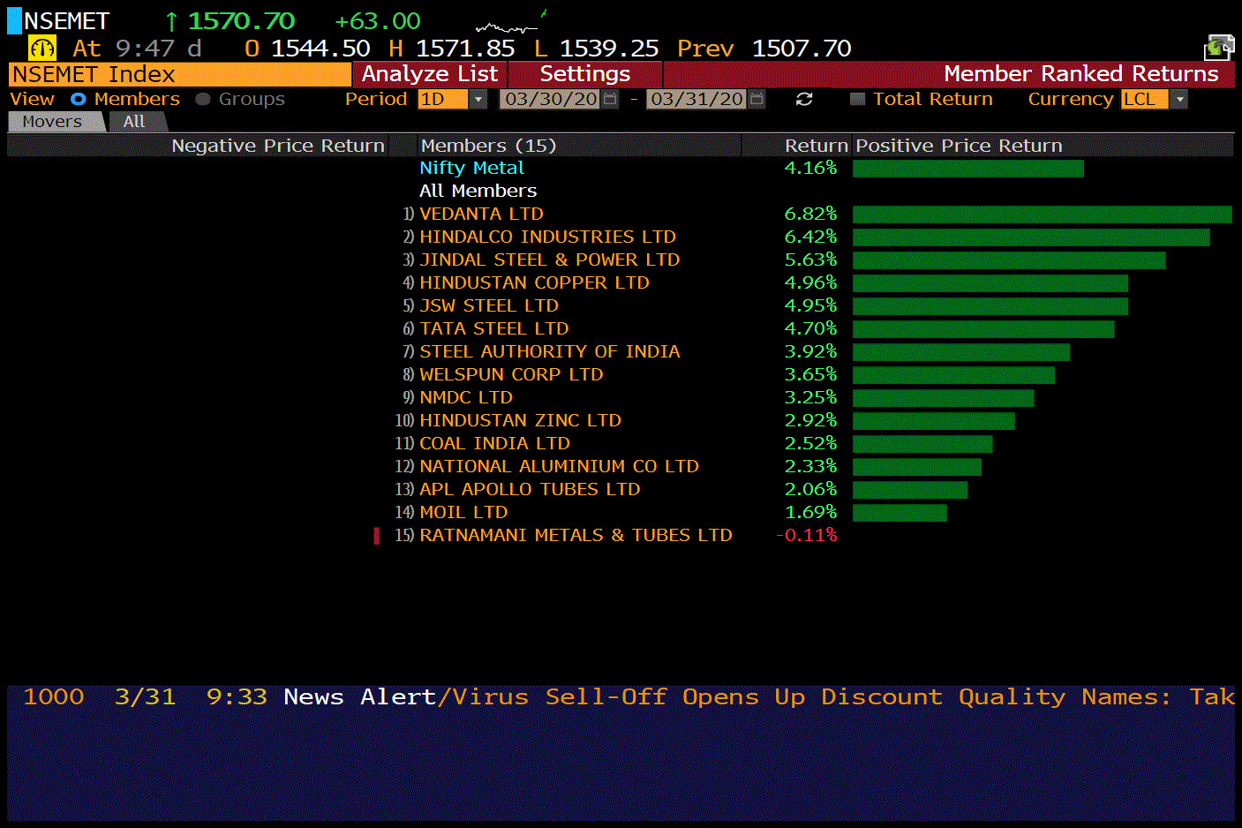Select the Members view radio button
The width and height of the screenshot is (1242, 828).
tap(79, 99)
